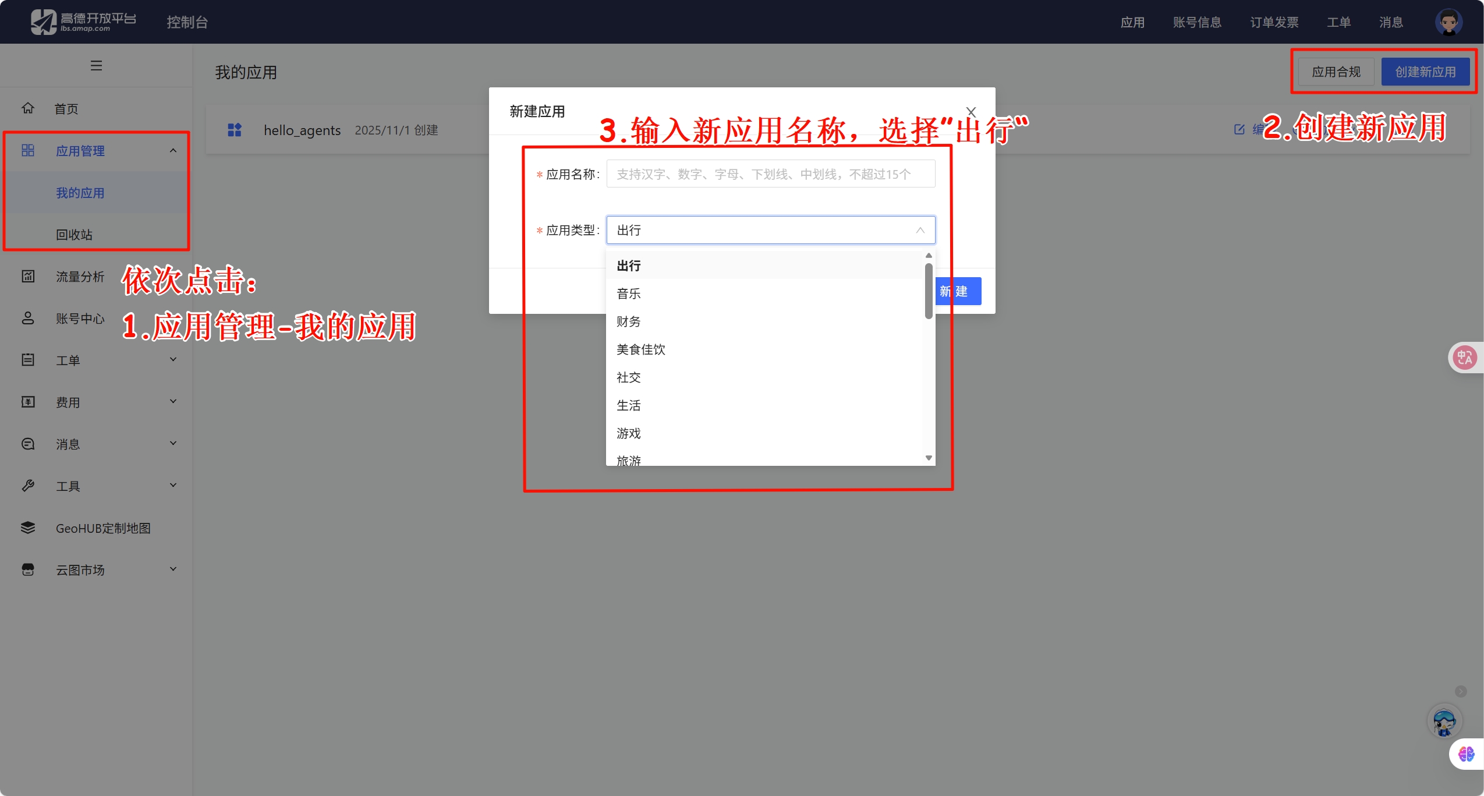The height and width of the screenshot is (796, 1484).
Task: Click the hello_agents app grid icon
Action: point(234,129)
